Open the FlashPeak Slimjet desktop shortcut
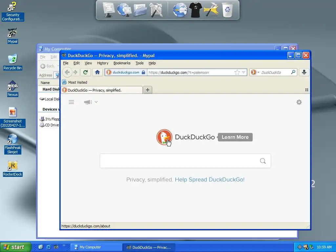The width and height of the screenshot is (336, 252). (x=12, y=144)
